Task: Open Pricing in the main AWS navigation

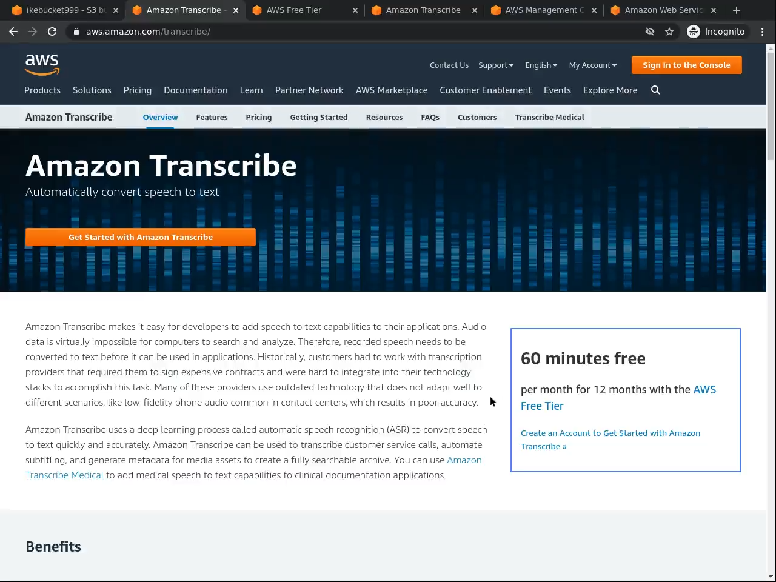Action: (138, 90)
